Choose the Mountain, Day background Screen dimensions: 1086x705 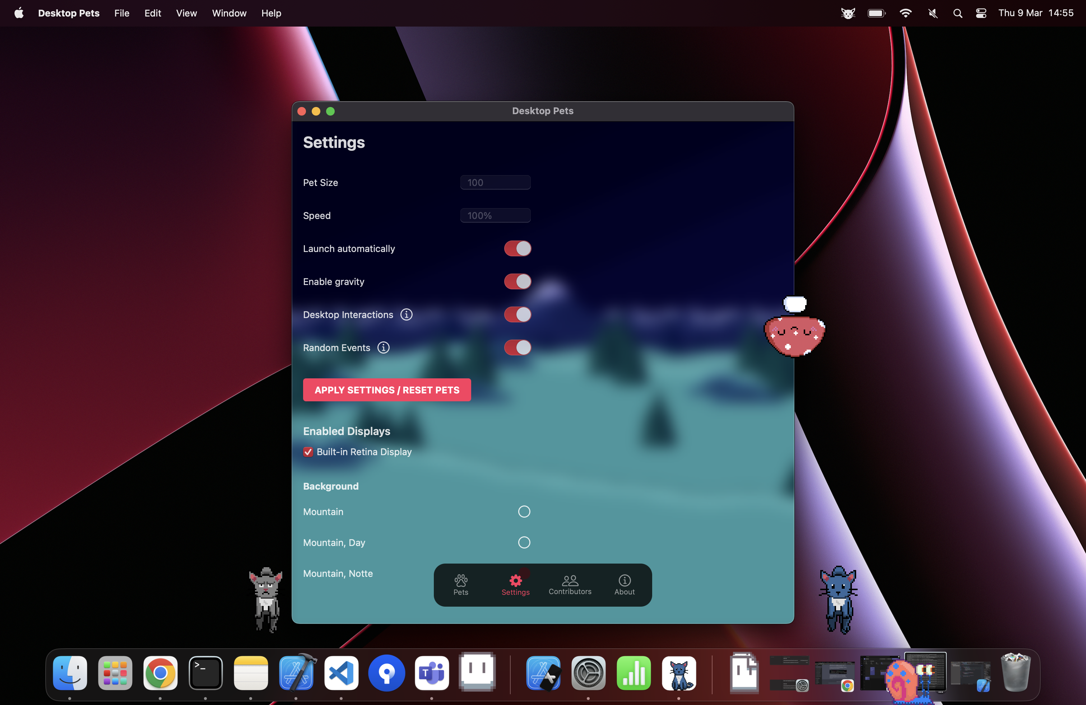(x=524, y=542)
